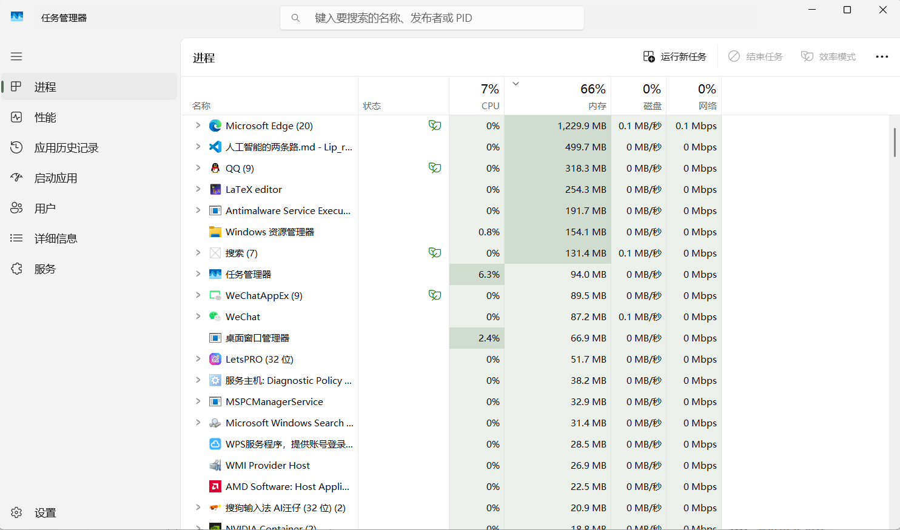Click the efficiency leaf icon for Microsoft Edge
This screenshot has width=900, height=530.
pyautogui.click(x=435, y=126)
